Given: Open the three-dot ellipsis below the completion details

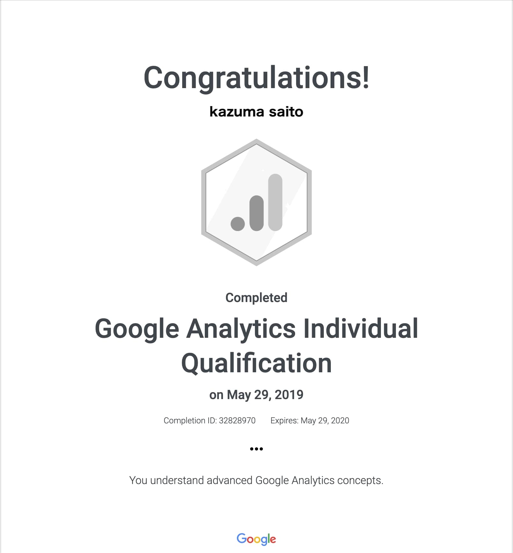Looking at the screenshot, I should [x=256, y=449].
